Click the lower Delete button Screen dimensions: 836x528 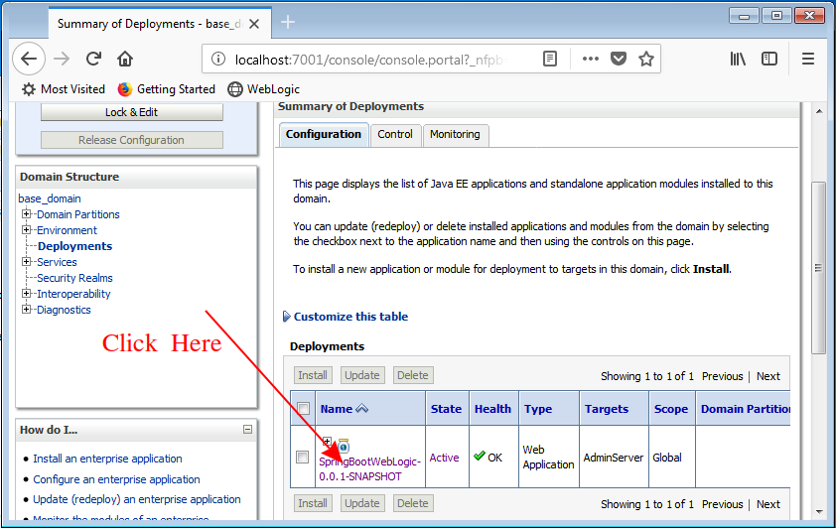[x=413, y=503]
